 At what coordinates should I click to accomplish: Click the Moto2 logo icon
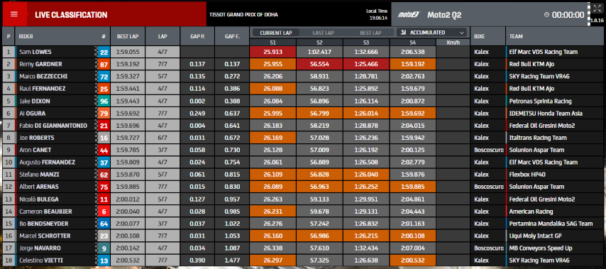click(x=408, y=15)
